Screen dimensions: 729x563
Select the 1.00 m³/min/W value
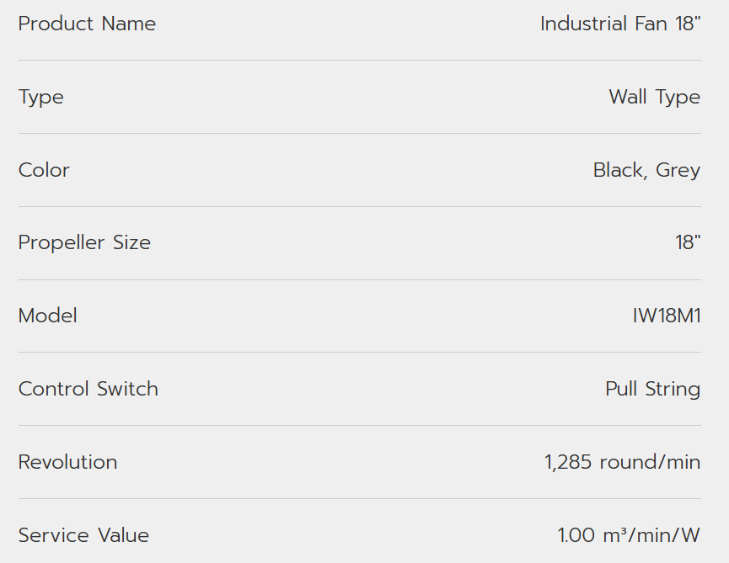point(629,535)
